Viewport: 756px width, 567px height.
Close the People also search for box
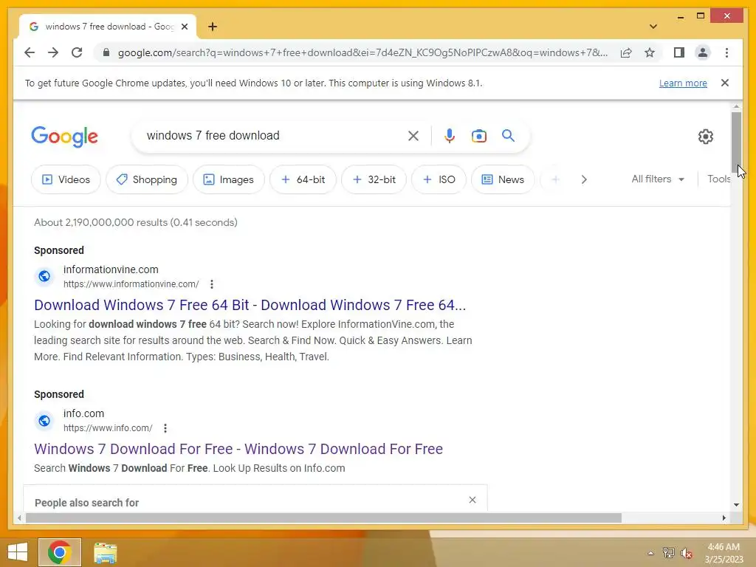pyautogui.click(x=472, y=500)
